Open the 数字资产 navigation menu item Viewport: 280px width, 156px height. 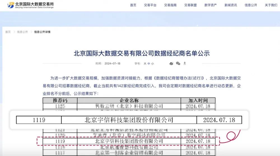tap(211, 5)
